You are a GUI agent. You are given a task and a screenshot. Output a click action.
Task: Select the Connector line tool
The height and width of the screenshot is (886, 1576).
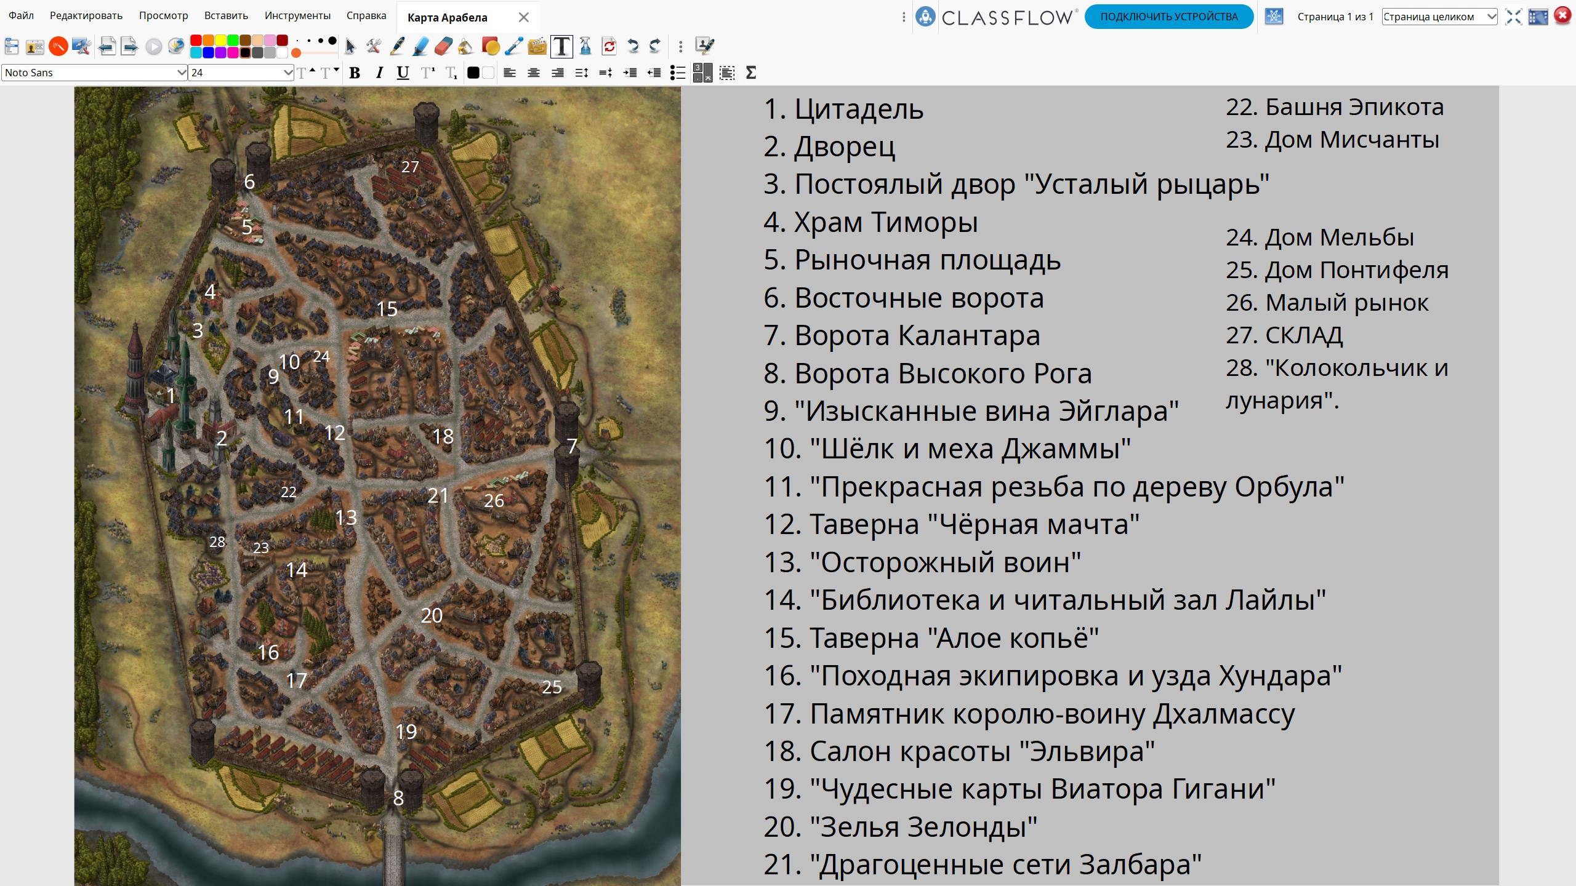coord(513,46)
